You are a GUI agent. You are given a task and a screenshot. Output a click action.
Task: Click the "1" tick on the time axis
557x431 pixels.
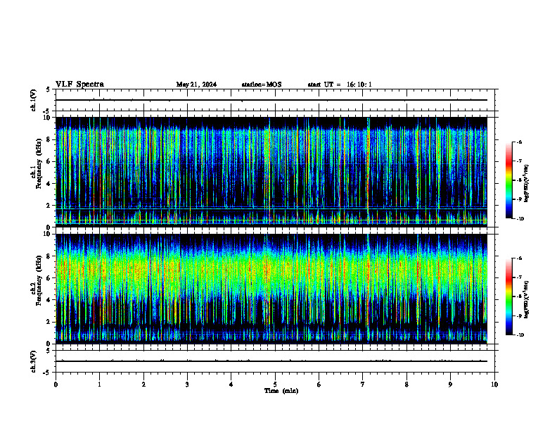point(99,385)
